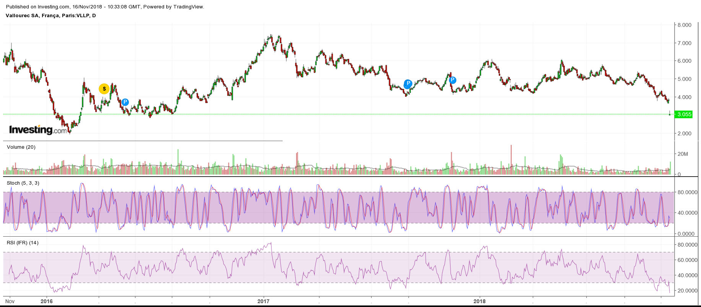Select the 'Volume (20)' indicator label
The width and height of the screenshot is (701, 307).
tap(21, 147)
